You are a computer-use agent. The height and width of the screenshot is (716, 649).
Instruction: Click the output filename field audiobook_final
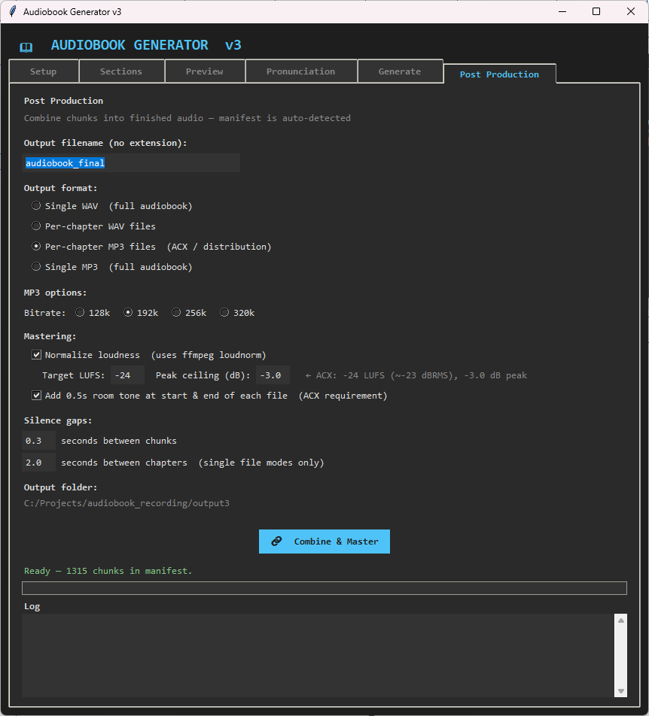[131, 163]
